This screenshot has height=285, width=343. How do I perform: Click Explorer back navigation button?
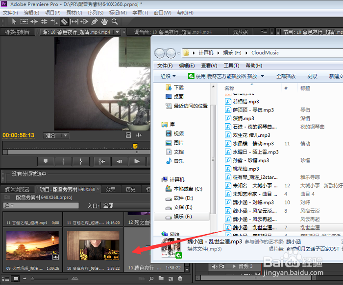(x=159, y=53)
